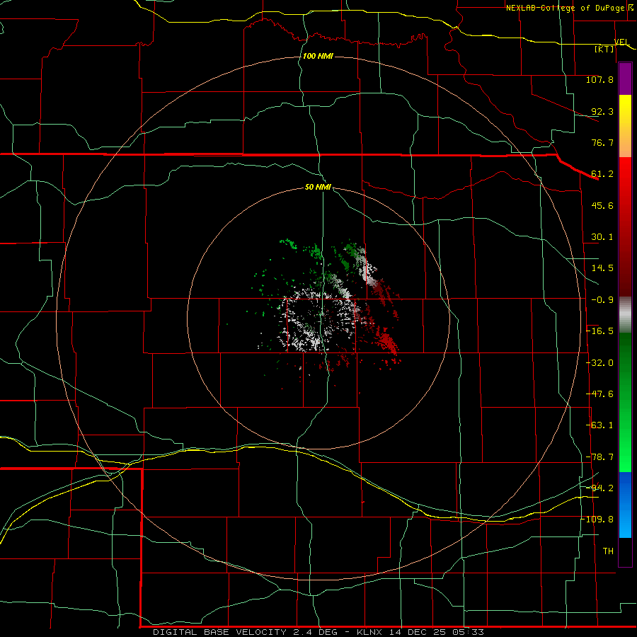
Task: Click the 61.2 scale value
Action: 602,174
